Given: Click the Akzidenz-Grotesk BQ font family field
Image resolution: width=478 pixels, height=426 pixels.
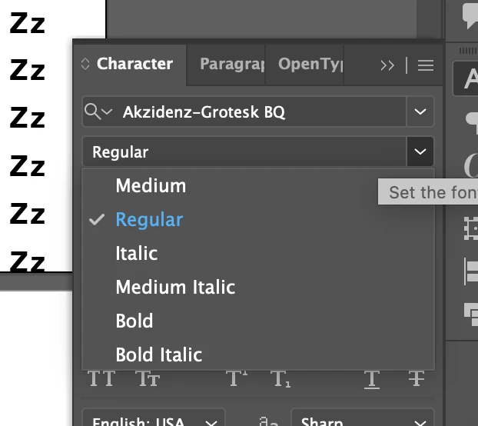Looking at the screenshot, I should pyautogui.click(x=244, y=111).
